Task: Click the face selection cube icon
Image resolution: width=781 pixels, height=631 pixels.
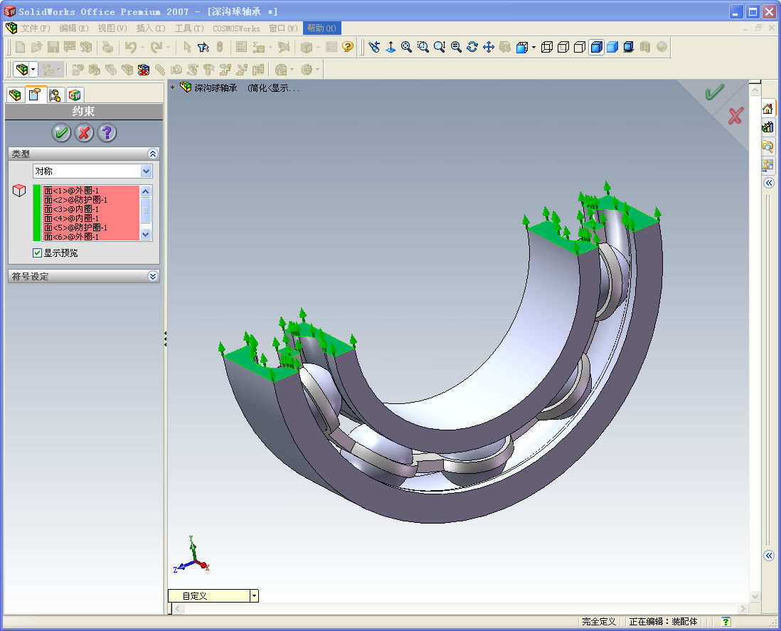Action: (x=19, y=190)
